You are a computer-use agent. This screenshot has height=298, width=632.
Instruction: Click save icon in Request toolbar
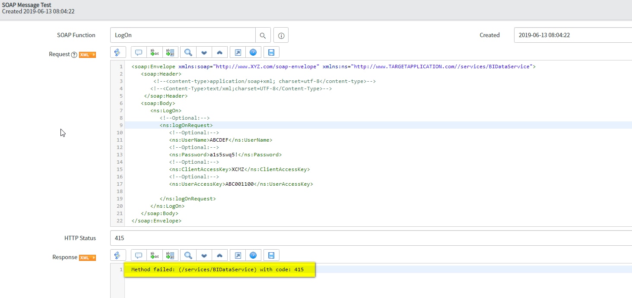(271, 52)
